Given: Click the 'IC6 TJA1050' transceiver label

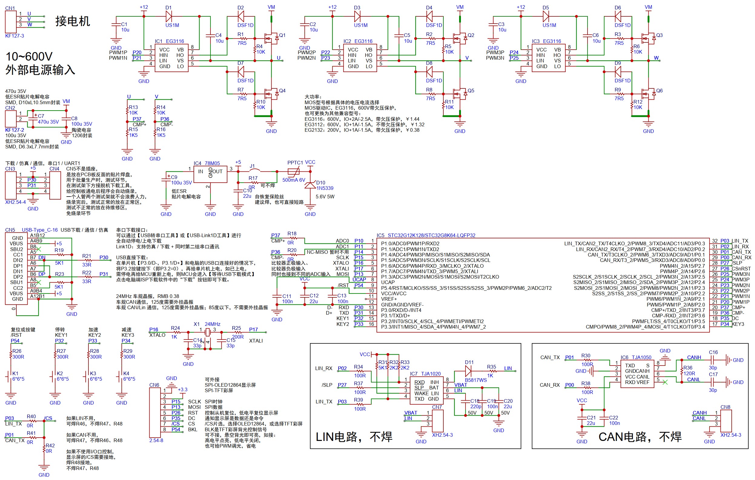Looking at the screenshot, I should (x=636, y=357).
